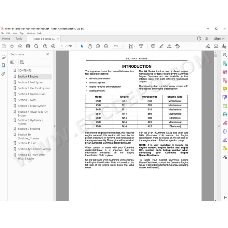Zoom in with the plus icon
Screen dimensions: 228x228
pyautogui.click(x=106, y=46)
